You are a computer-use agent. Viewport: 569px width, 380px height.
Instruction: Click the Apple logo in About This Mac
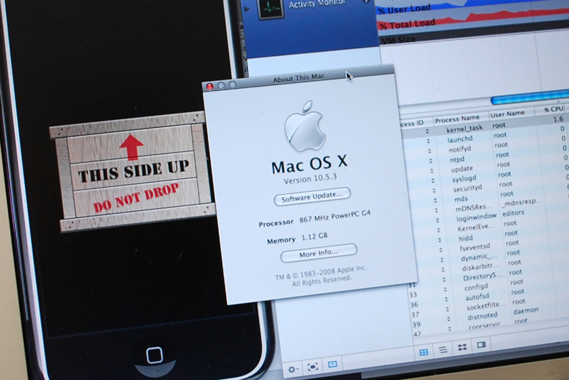pyautogui.click(x=305, y=126)
